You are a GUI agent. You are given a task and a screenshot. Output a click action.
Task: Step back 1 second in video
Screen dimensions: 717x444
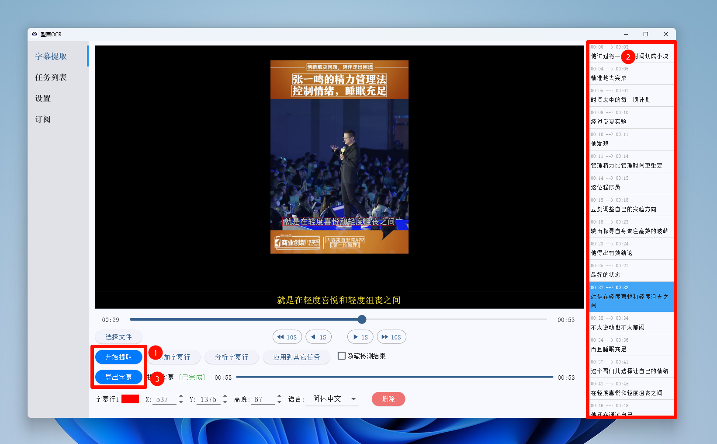[319, 337]
